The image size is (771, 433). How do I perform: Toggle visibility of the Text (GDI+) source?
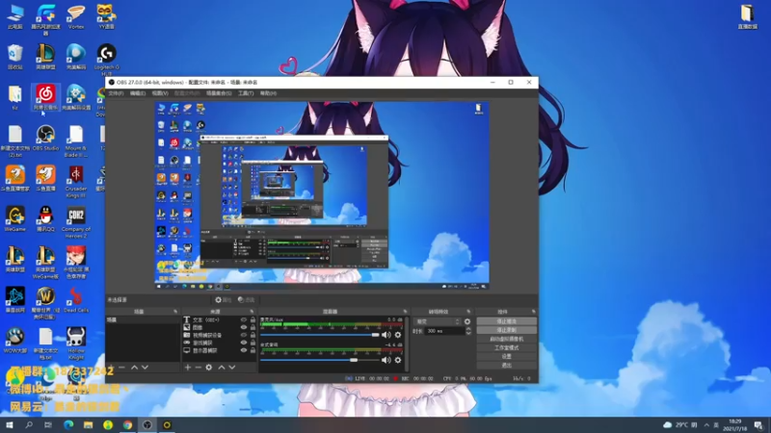click(x=244, y=319)
